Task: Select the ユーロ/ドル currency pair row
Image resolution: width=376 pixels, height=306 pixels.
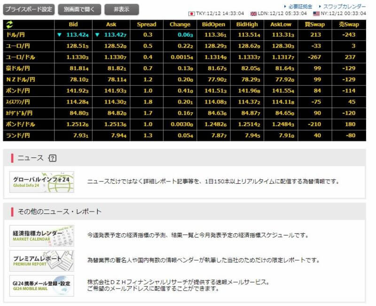Action: (184, 57)
